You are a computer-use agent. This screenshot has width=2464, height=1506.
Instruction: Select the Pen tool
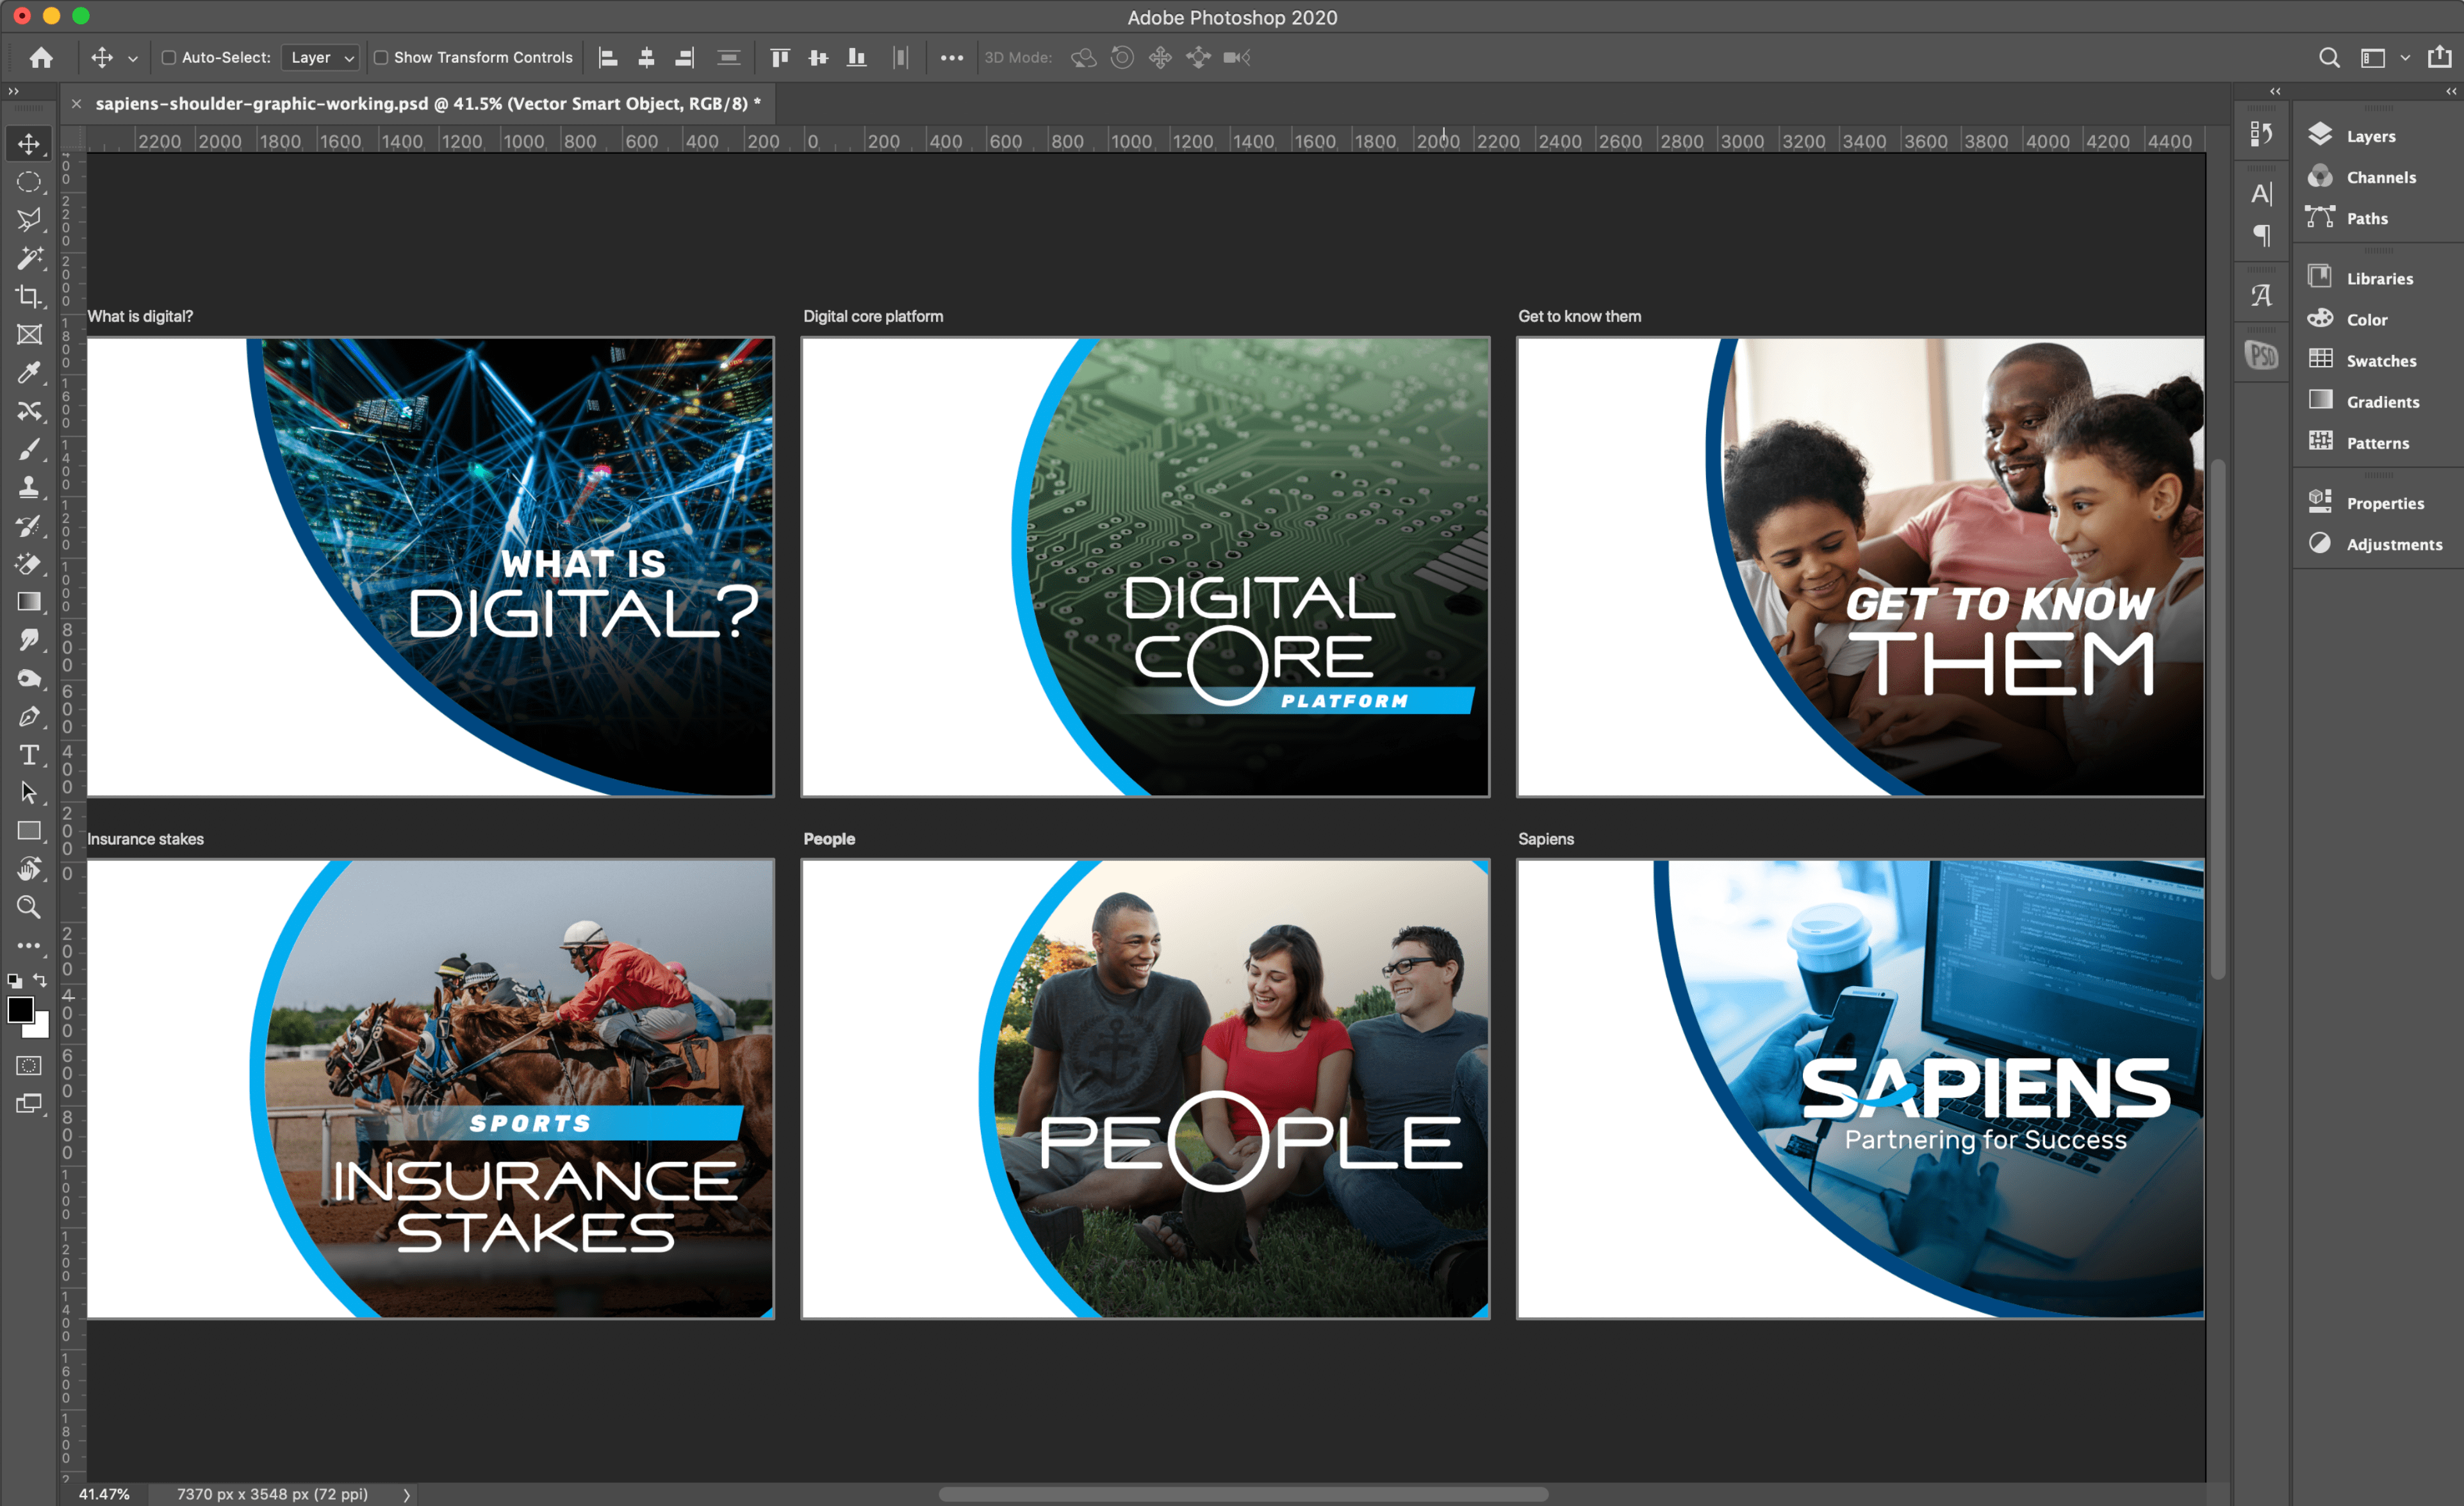click(x=29, y=716)
